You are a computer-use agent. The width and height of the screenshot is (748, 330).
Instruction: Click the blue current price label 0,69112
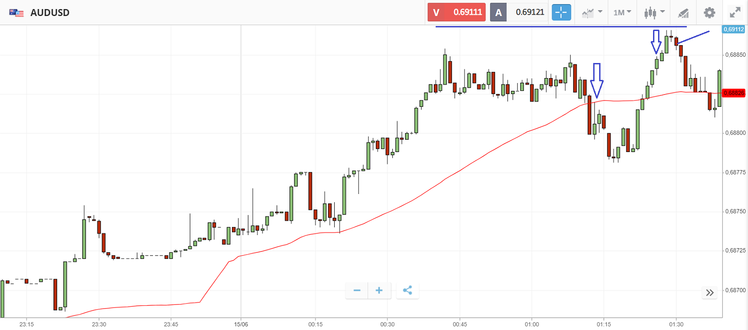pyautogui.click(x=733, y=29)
